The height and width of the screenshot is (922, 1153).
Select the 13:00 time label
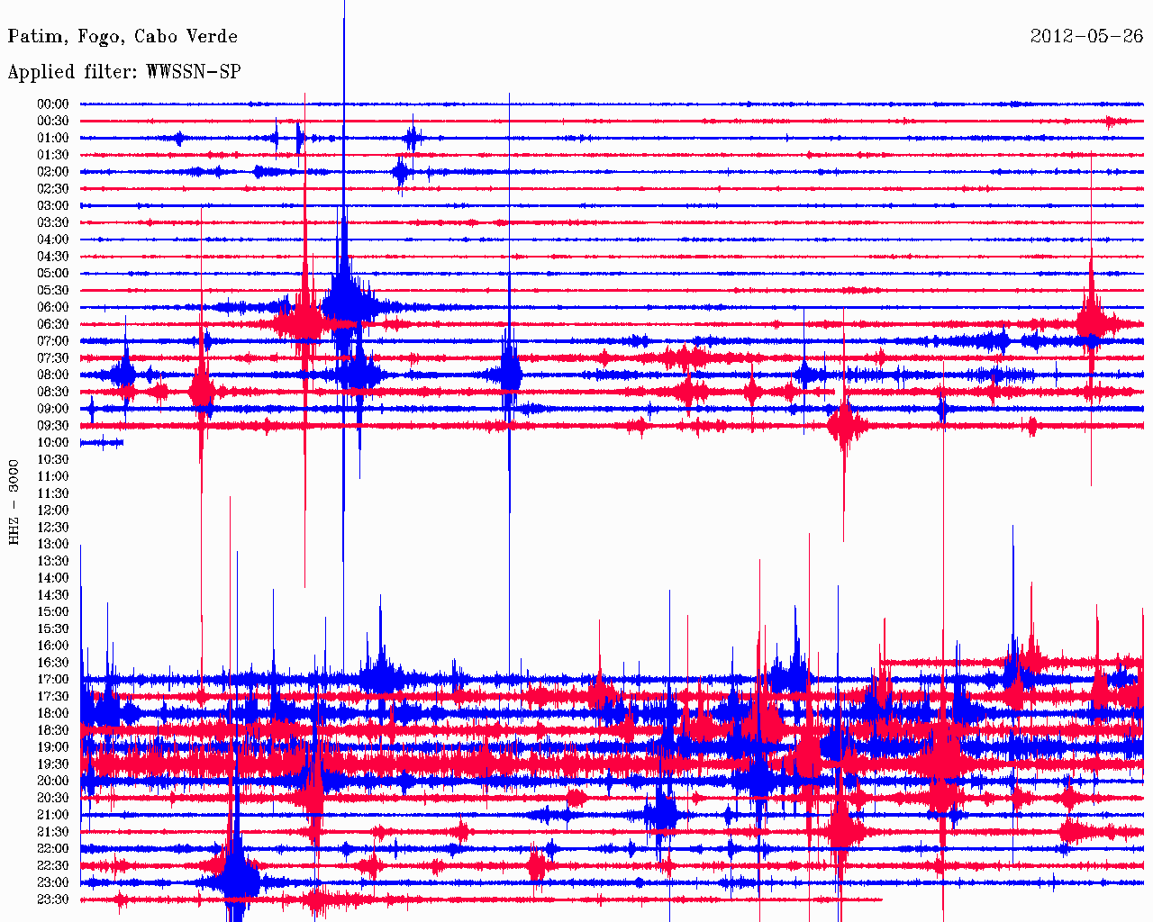click(53, 545)
